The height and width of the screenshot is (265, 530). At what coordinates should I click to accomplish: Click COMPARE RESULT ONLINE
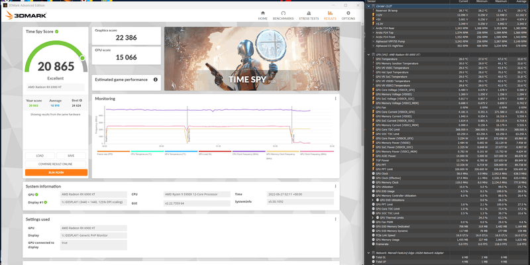click(56, 164)
